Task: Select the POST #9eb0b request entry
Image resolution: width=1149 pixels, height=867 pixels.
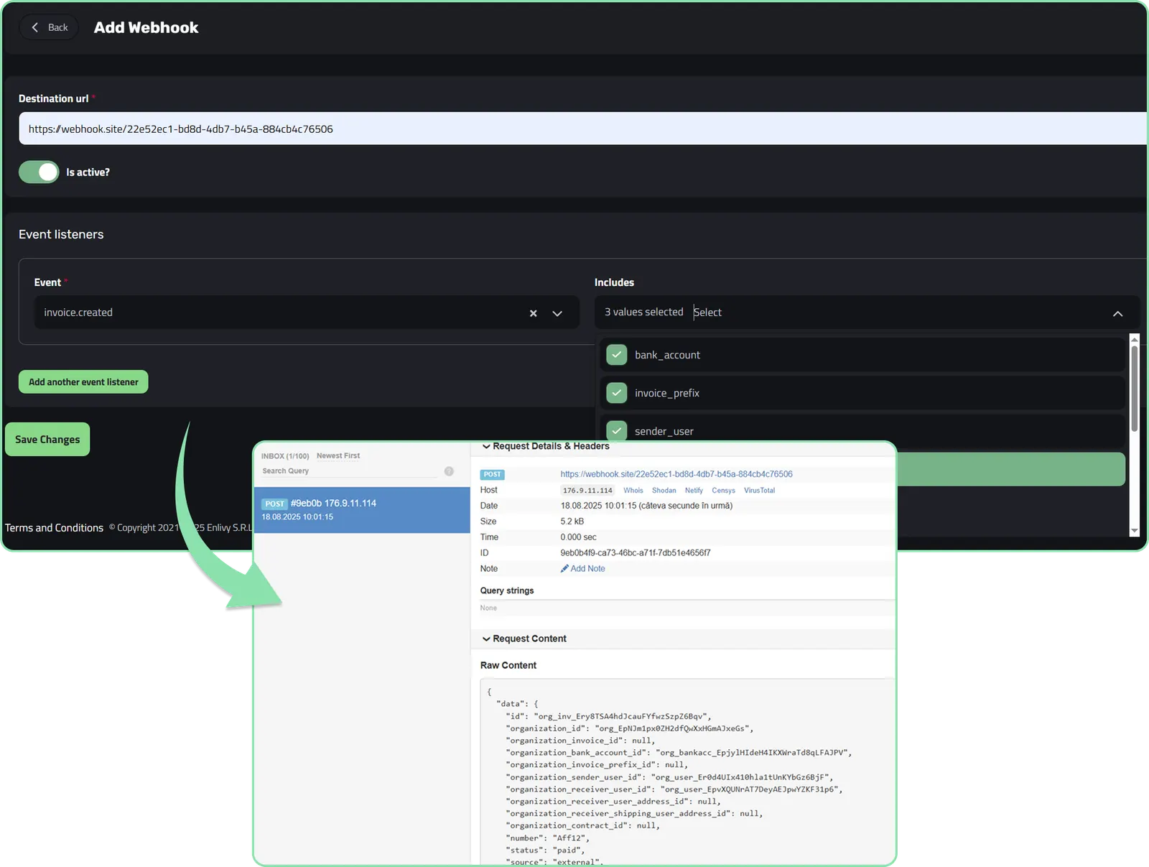Action: point(362,510)
